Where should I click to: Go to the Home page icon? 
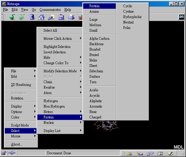(41, 17)
